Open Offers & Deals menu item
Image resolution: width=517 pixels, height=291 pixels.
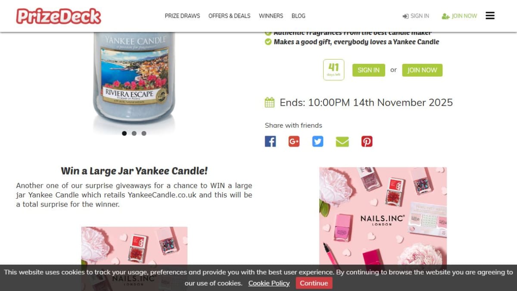(229, 16)
